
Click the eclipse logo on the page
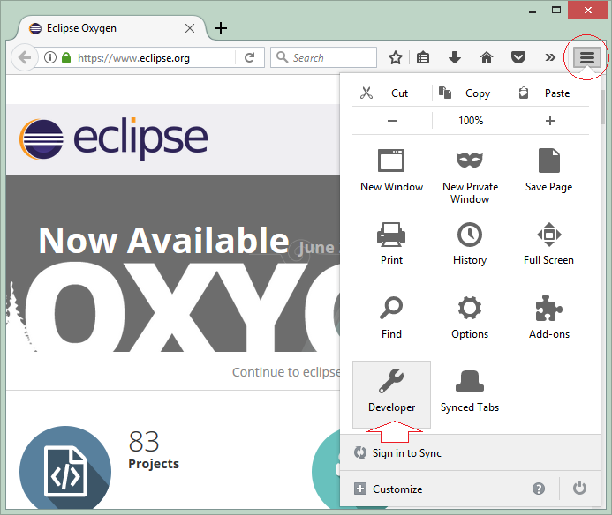point(113,138)
